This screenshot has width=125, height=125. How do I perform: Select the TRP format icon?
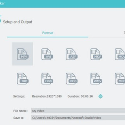coord(23,78)
